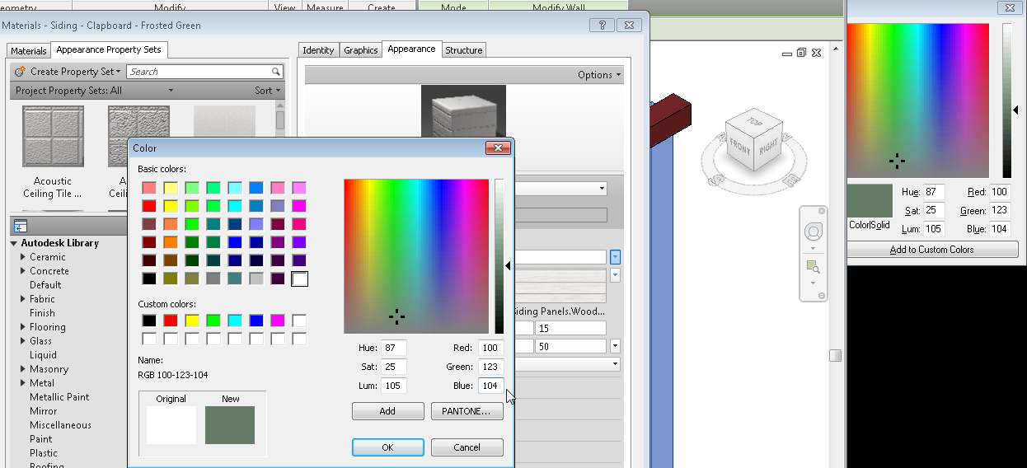Image resolution: width=1027 pixels, height=468 pixels.
Task: Switch to the Structure tab
Action: [x=464, y=50]
